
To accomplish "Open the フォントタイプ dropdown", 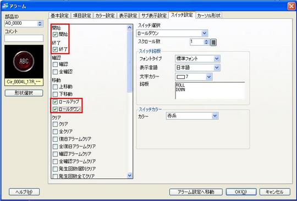I will pos(217,59).
